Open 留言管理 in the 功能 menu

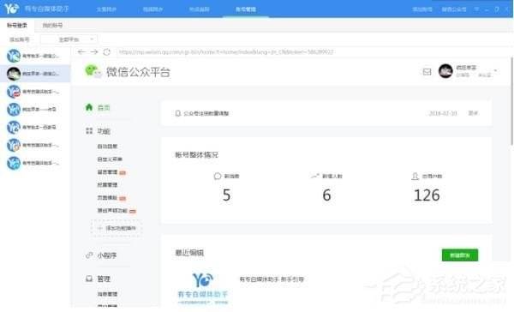(x=107, y=172)
